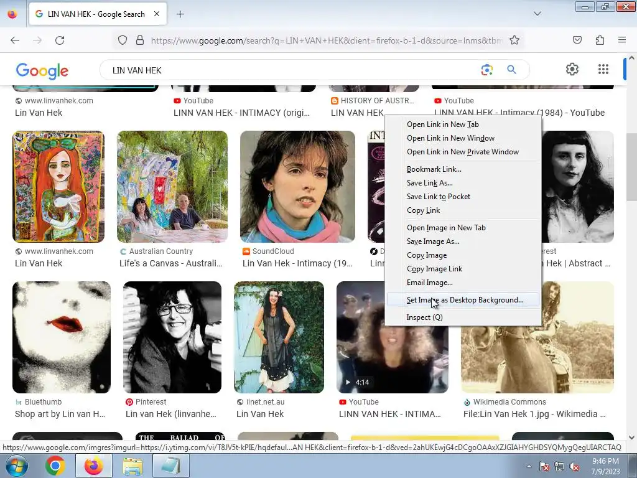Open the Firefox hamburger application menu
This screenshot has height=478, width=637.
[622, 40]
